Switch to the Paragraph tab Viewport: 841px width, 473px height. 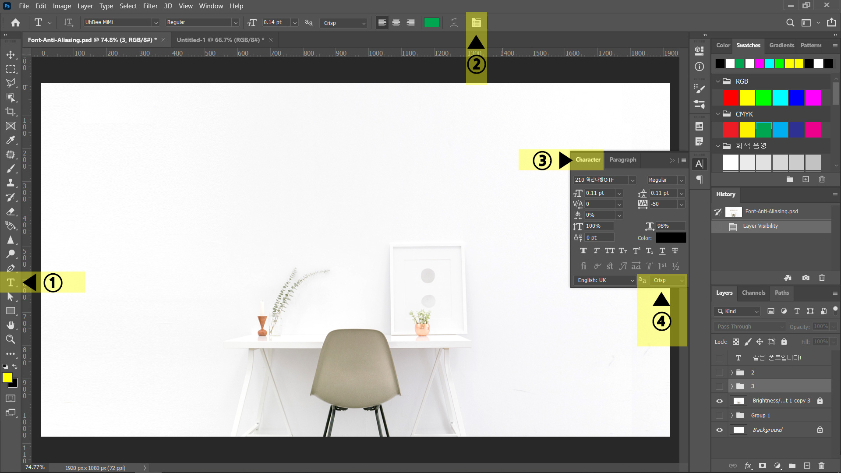click(622, 160)
